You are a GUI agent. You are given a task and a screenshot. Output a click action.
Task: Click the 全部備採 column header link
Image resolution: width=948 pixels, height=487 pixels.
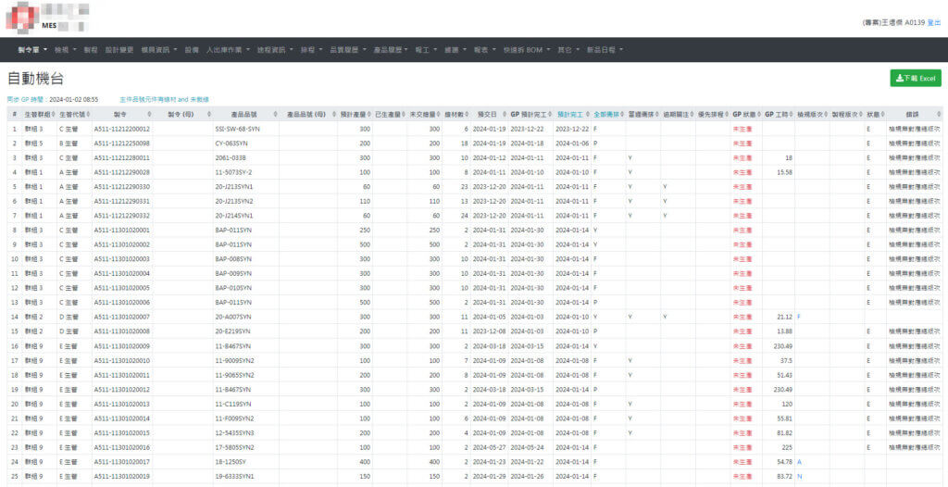tap(606, 115)
